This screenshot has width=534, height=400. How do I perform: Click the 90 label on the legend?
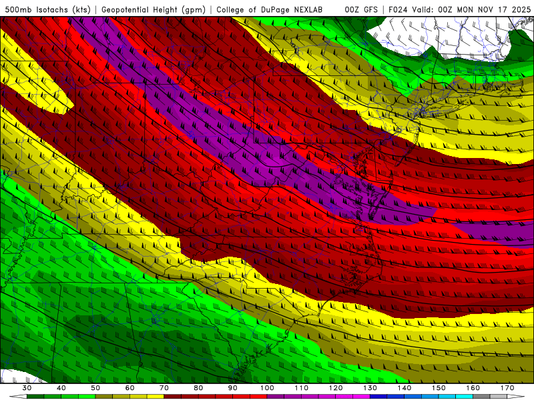[x=232, y=388]
